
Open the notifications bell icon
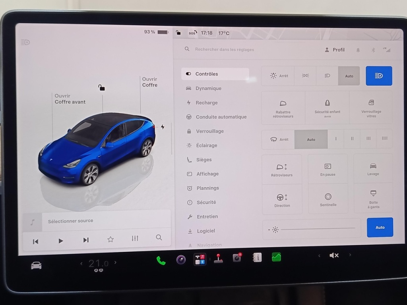pos(358,50)
